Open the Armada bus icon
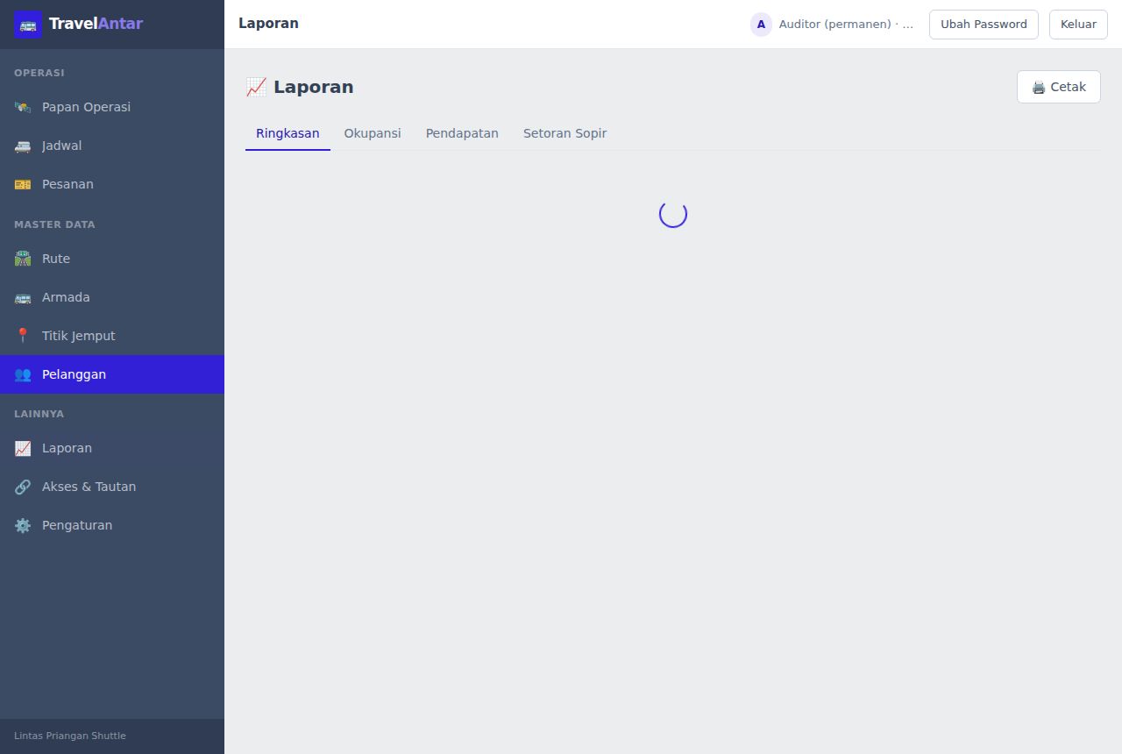The height and width of the screenshot is (754, 1122). 23,297
